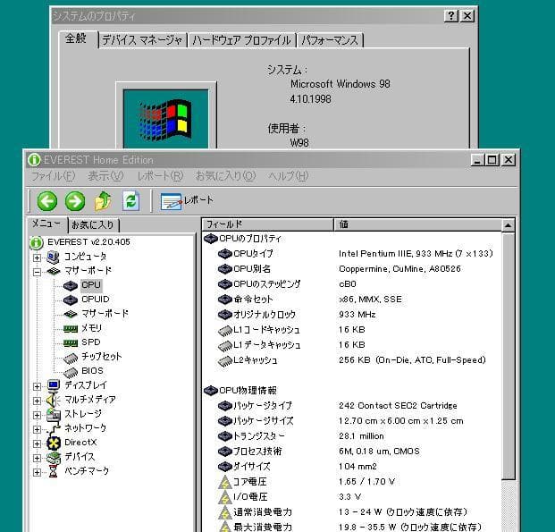Open the レポート(R) menu
Viewport: 555px width, 532px height.
pos(160,176)
